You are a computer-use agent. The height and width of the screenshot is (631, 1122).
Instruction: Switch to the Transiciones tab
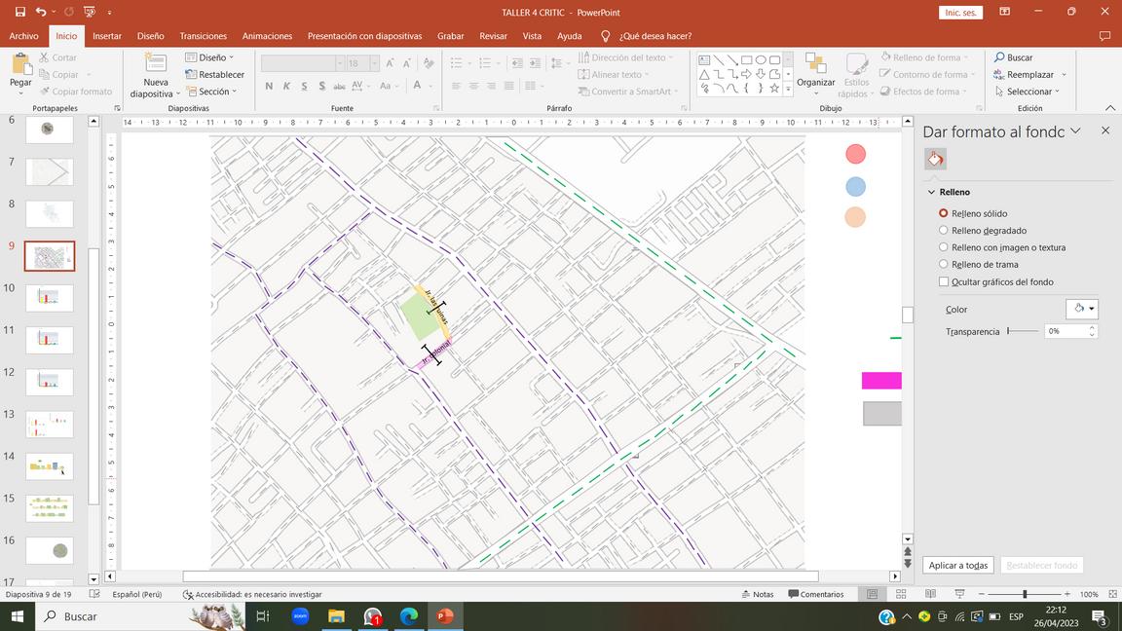coord(203,36)
